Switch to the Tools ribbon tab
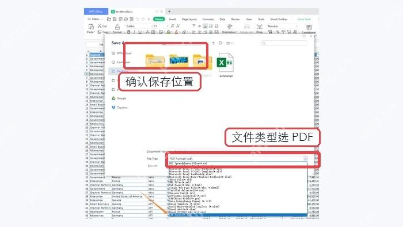The height and width of the screenshot is (227, 403). 261,19
